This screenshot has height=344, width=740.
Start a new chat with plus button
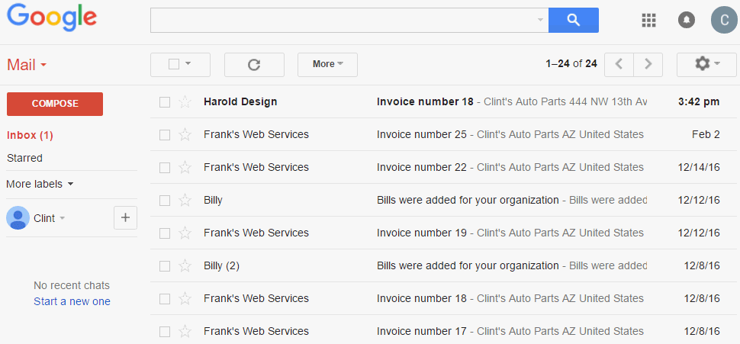(125, 218)
